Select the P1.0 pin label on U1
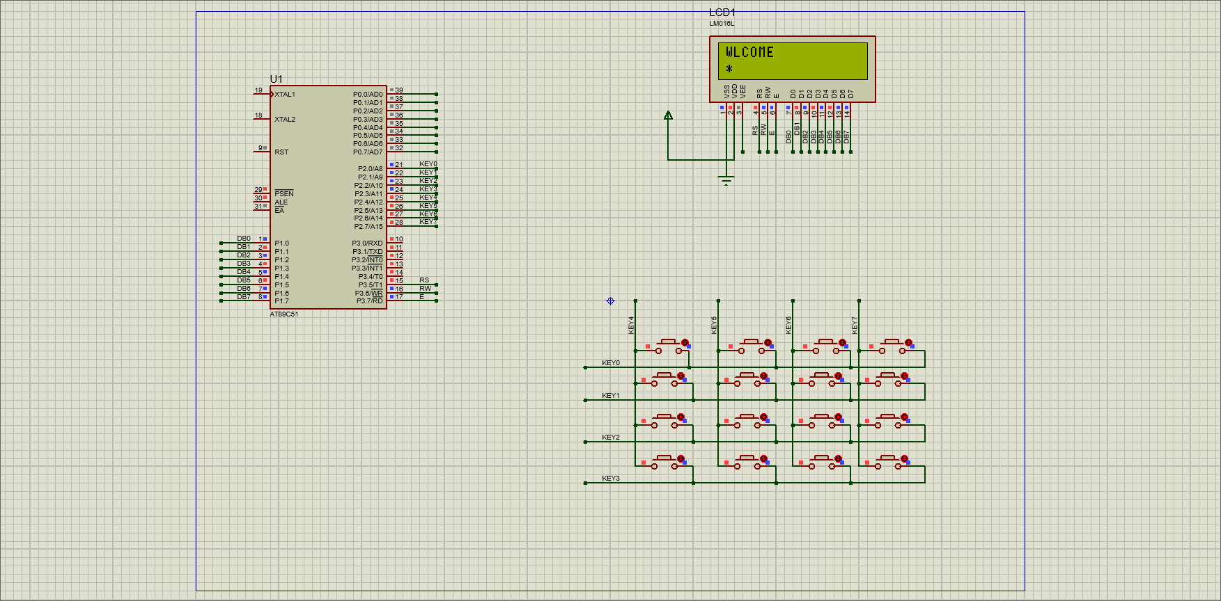Screen dimensions: 1221x601 [281, 244]
